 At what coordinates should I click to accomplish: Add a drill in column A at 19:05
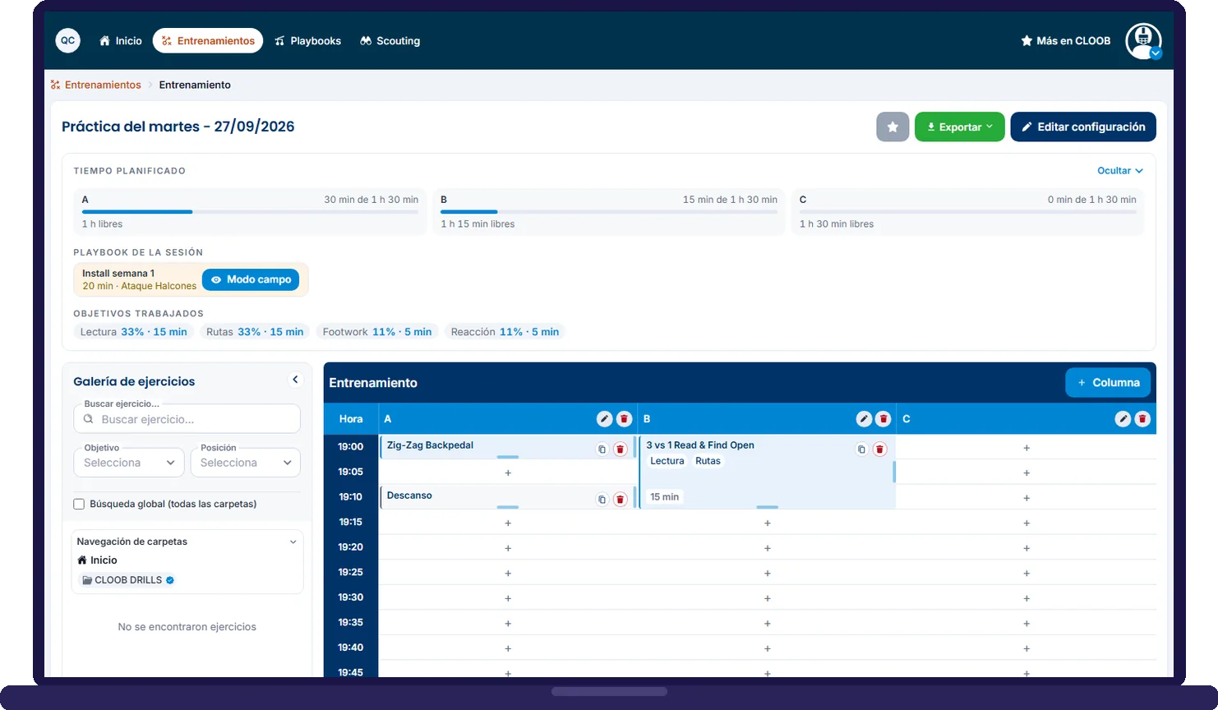point(508,473)
